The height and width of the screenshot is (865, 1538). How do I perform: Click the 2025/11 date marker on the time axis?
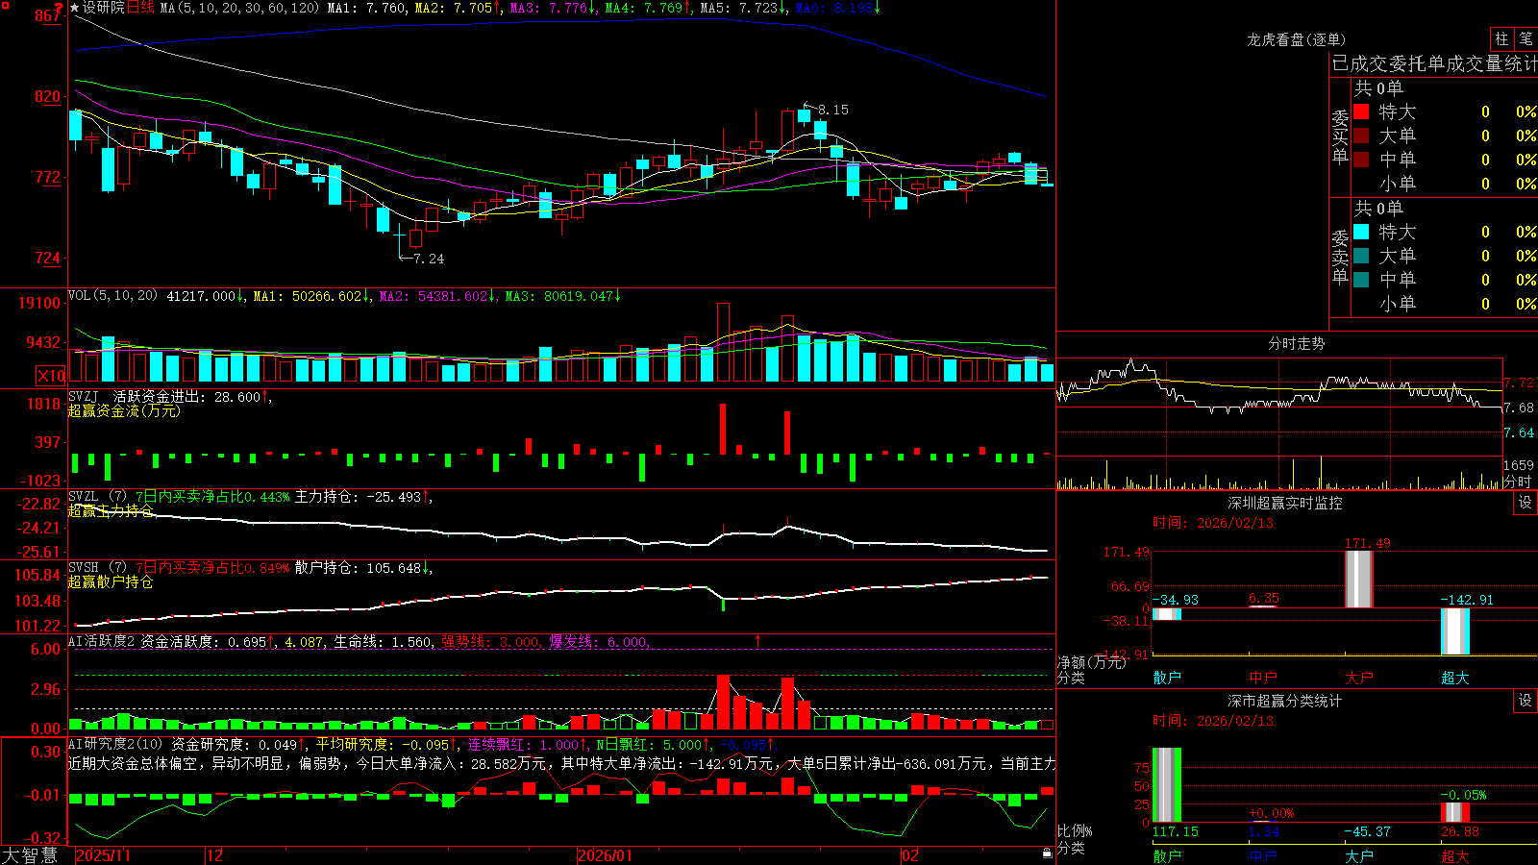[x=103, y=855]
